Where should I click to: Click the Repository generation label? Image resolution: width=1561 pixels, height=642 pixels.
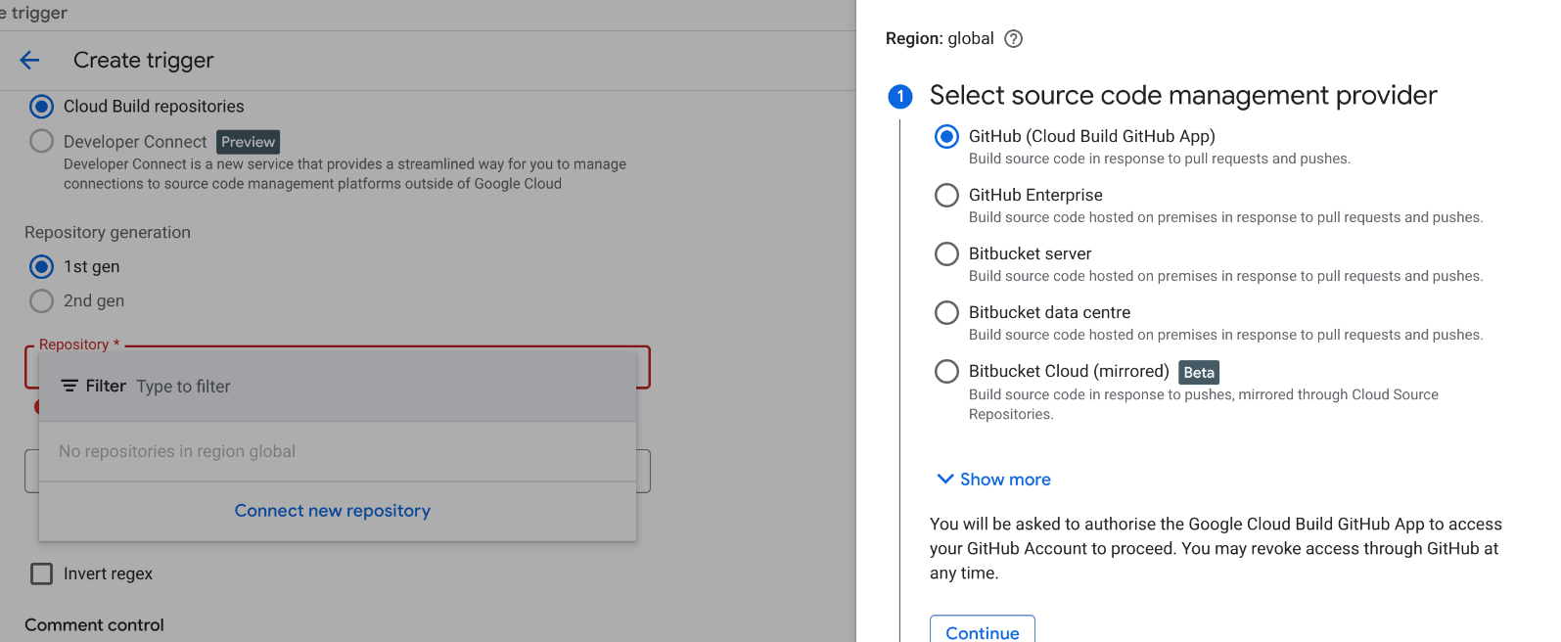tap(108, 232)
